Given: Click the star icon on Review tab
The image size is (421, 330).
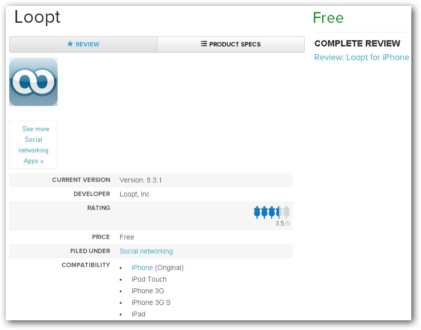Looking at the screenshot, I should [x=70, y=44].
